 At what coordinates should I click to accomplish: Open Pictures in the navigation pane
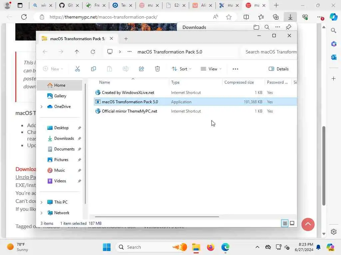pyautogui.click(x=60, y=160)
